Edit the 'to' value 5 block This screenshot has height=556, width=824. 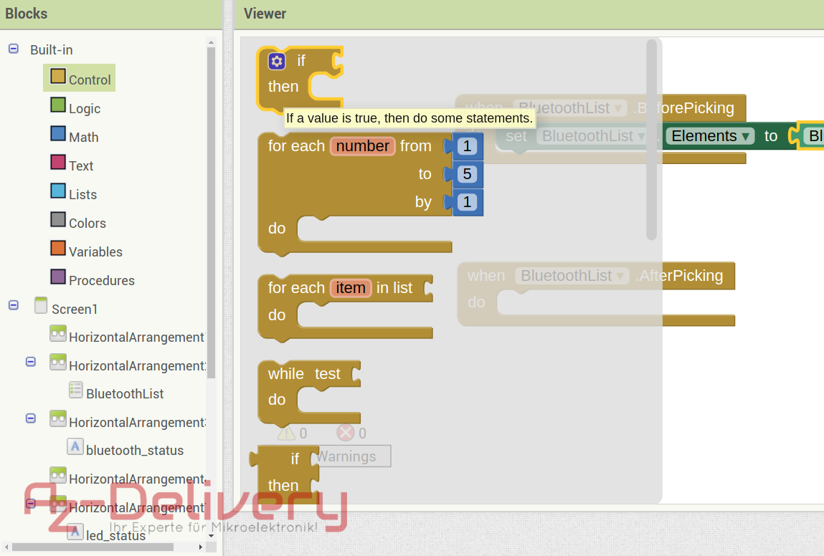pyautogui.click(x=467, y=174)
